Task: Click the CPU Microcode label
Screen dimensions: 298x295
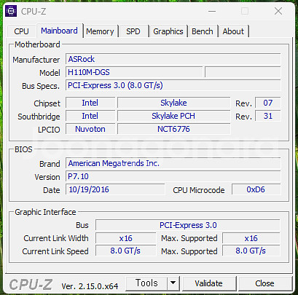Action: click(199, 190)
